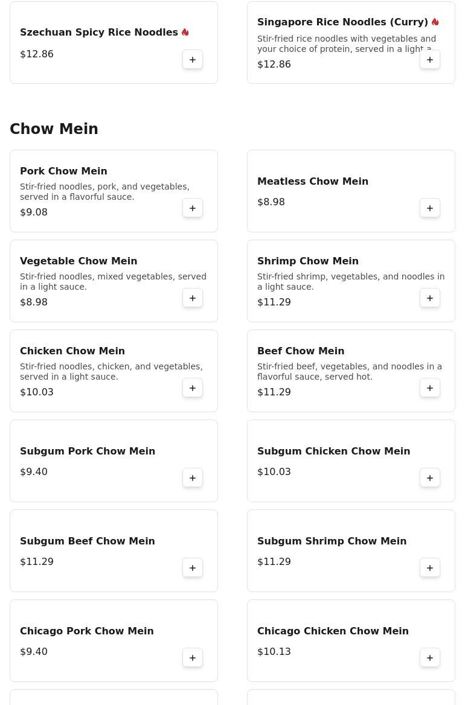The image size is (465, 705).
Task: Add Singapore Rice Noodles (Curry) to order
Action: point(430,60)
